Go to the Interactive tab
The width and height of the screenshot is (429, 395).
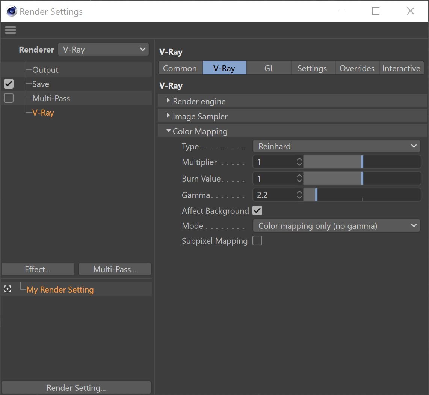tap(401, 68)
